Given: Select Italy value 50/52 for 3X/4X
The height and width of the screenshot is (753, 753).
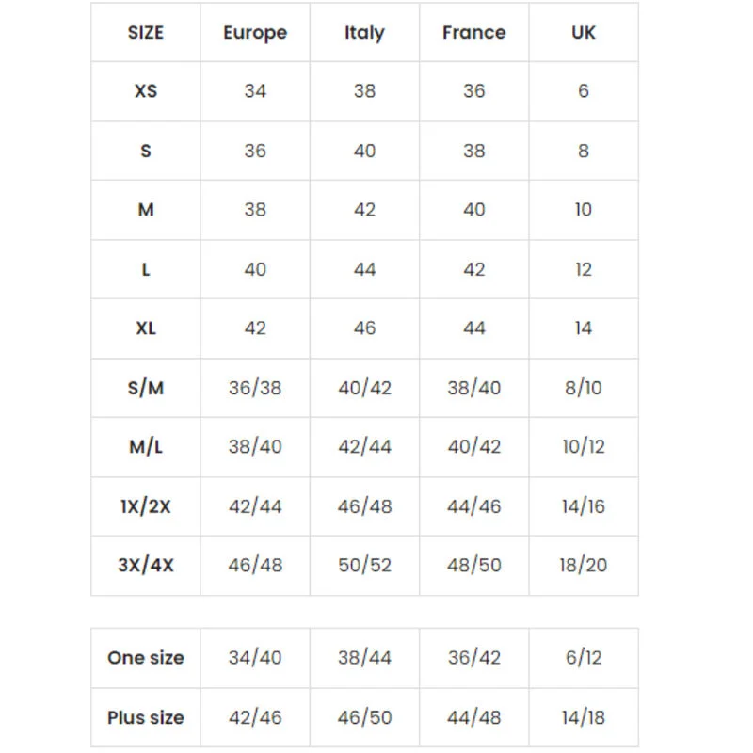Looking at the screenshot, I should pos(364,566).
